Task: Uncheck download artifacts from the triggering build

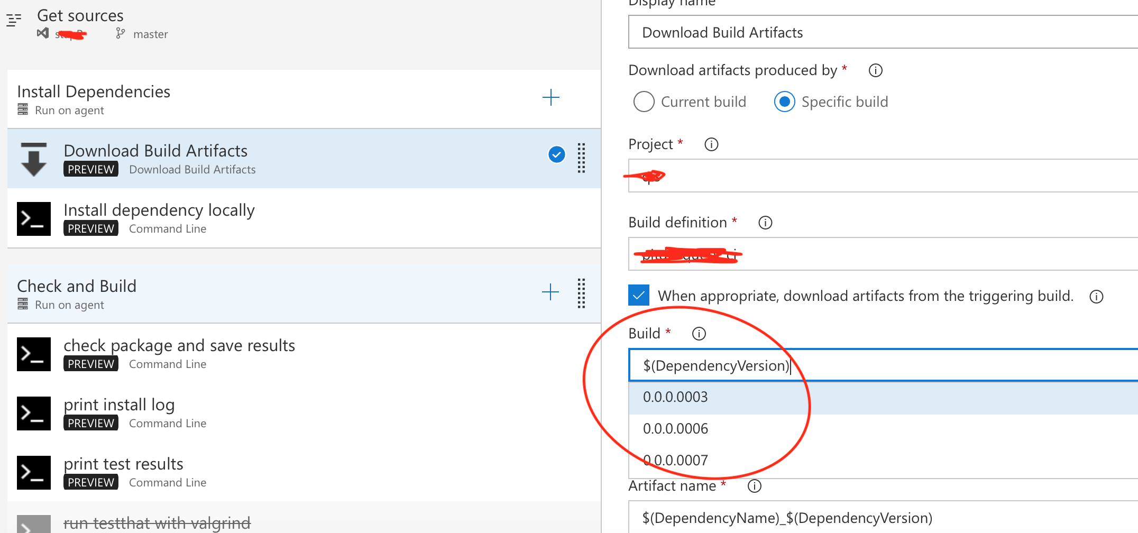Action: 638,295
